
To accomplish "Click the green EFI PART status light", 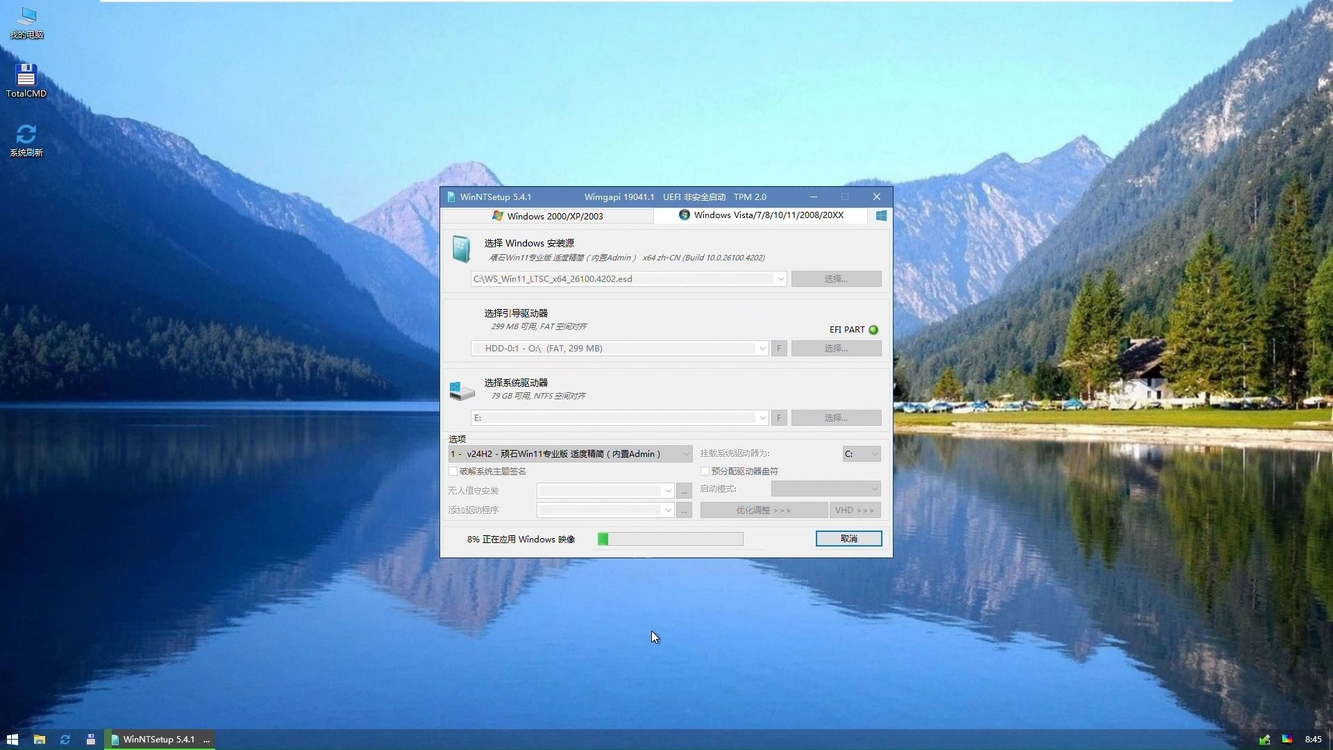I will pos(873,330).
